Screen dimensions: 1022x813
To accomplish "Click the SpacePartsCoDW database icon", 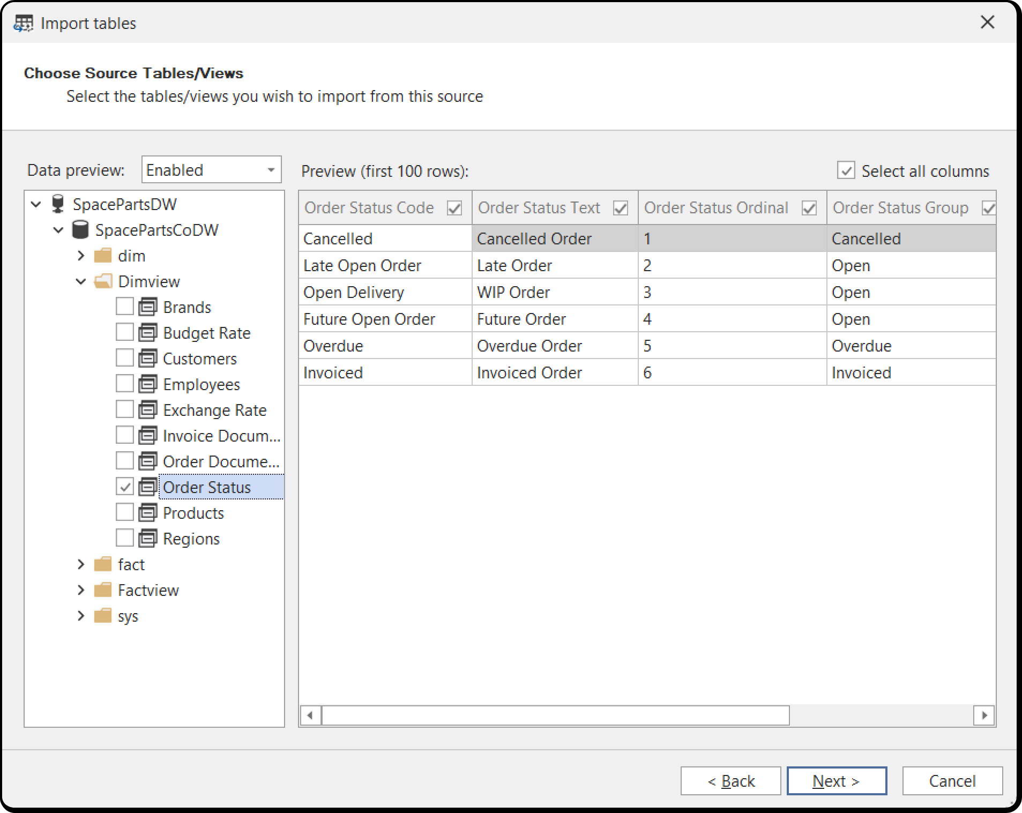I will click(x=80, y=230).
